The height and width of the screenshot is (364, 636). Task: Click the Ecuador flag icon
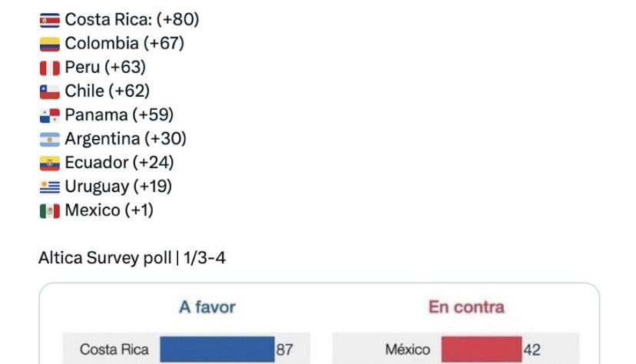coord(49,164)
